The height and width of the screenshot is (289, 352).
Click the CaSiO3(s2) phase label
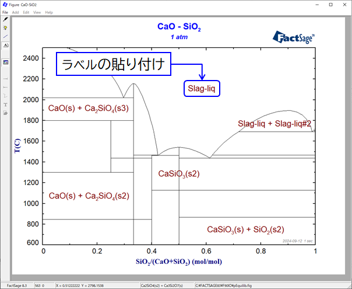[x=179, y=174]
